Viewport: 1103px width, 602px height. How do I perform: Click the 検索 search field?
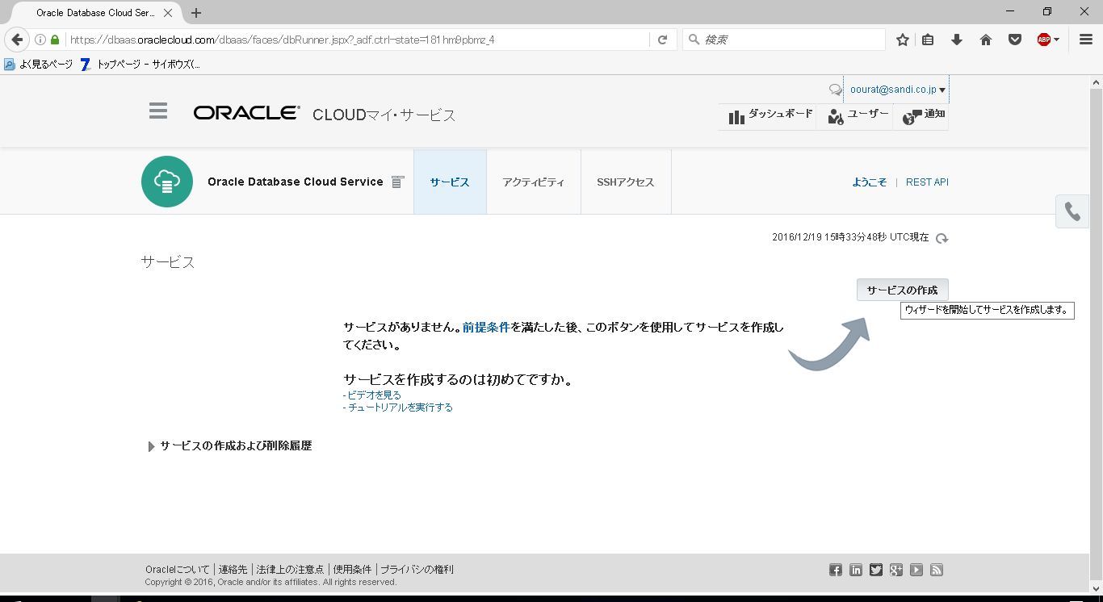click(x=784, y=40)
